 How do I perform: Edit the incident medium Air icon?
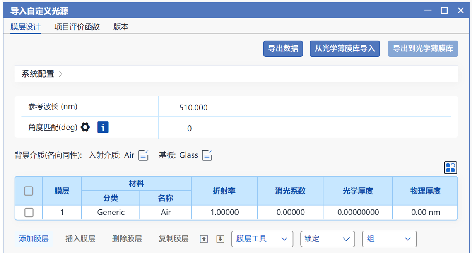[143, 155]
